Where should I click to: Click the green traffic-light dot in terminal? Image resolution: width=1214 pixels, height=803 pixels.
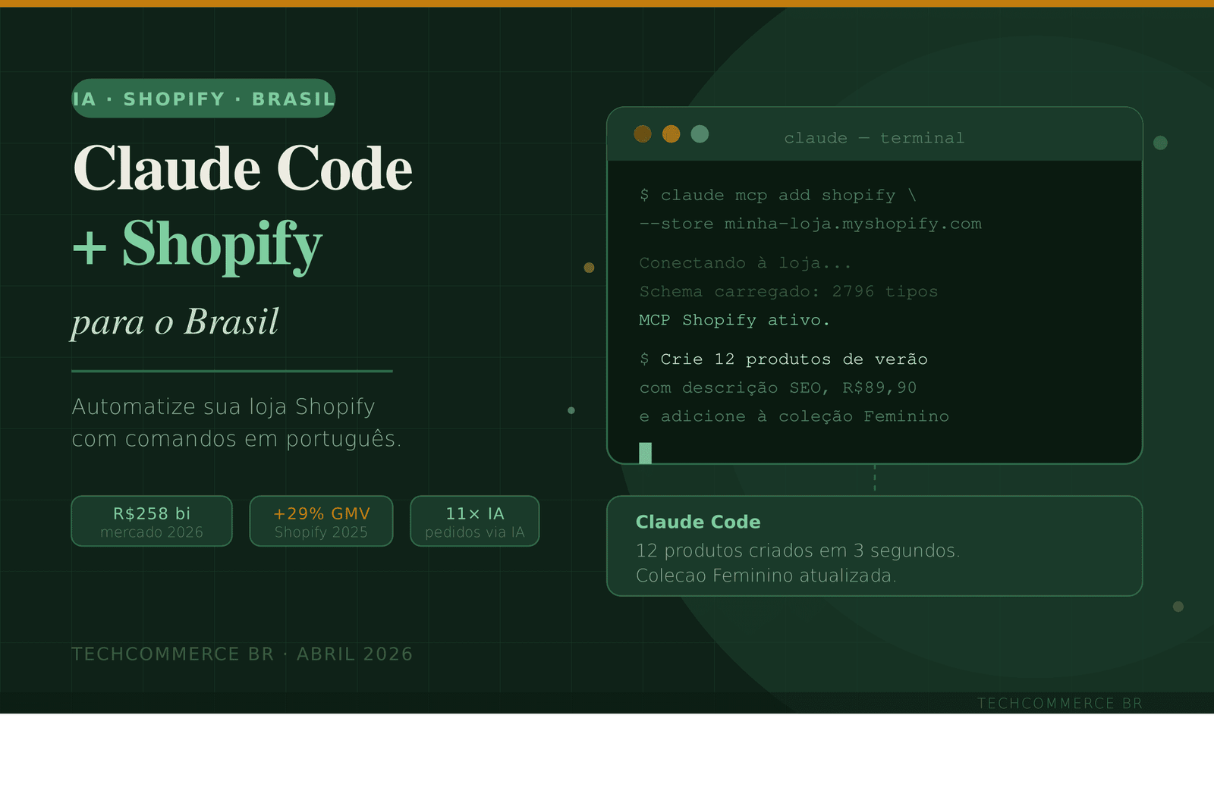[x=700, y=133]
